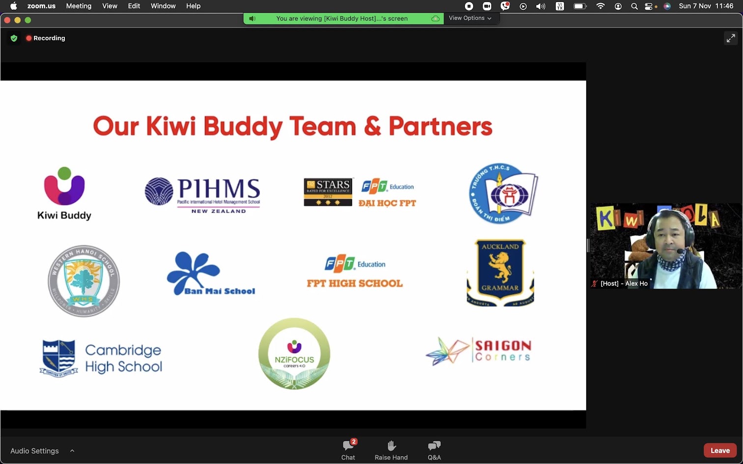Open Audio Settings

(34, 451)
